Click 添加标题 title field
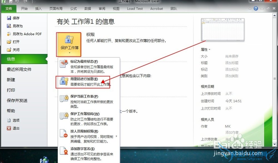 [232, 63]
